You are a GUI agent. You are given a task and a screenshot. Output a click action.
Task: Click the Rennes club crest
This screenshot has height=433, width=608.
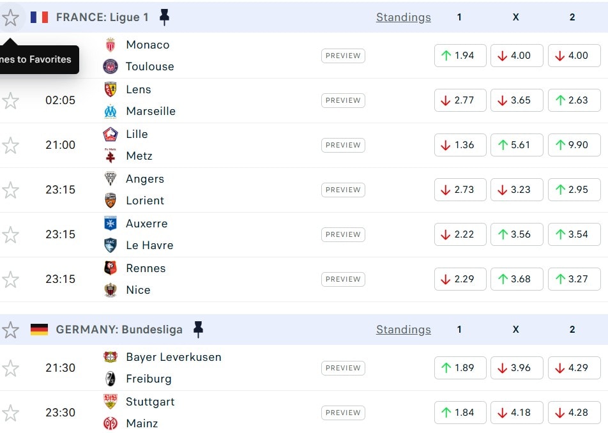(x=110, y=268)
